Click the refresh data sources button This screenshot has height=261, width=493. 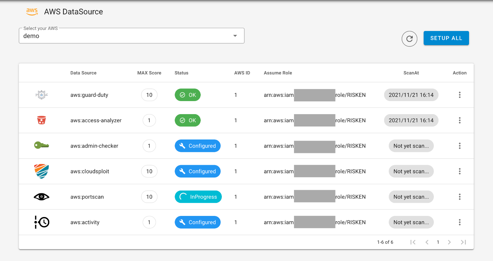tap(410, 38)
